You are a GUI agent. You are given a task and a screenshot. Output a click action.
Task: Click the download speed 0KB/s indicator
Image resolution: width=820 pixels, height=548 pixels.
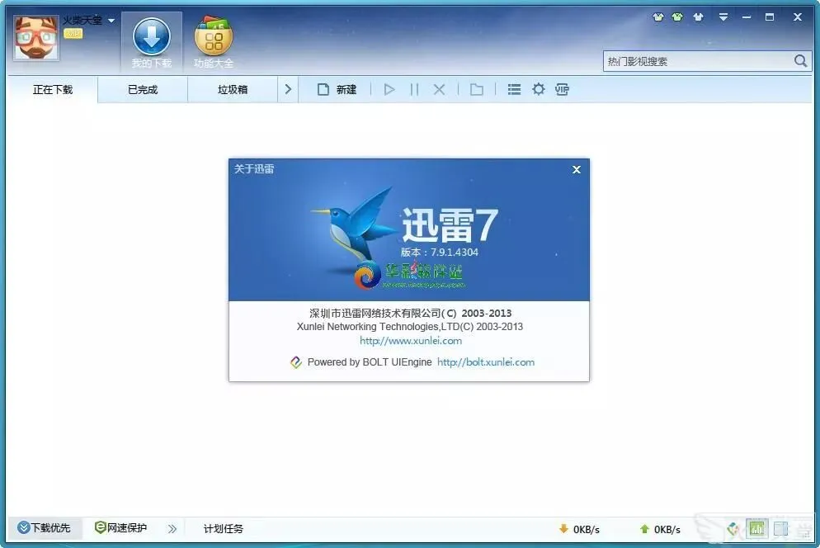pyautogui.click(x=579, y=529)
